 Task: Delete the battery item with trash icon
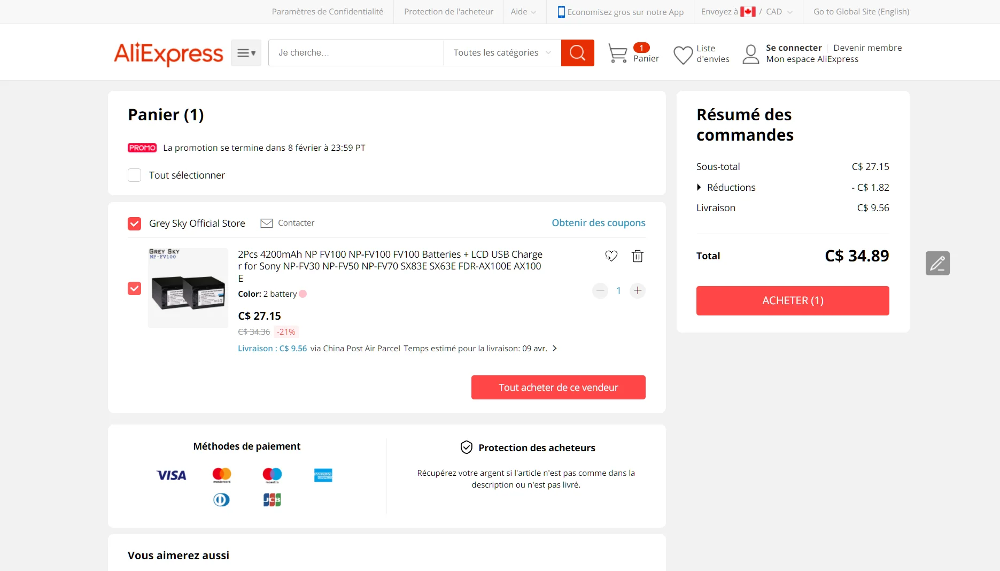[x=638, y=256]
